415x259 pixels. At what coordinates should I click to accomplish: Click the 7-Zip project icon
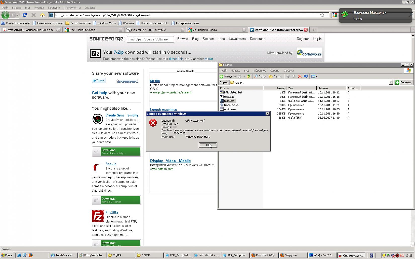point(95,54)
